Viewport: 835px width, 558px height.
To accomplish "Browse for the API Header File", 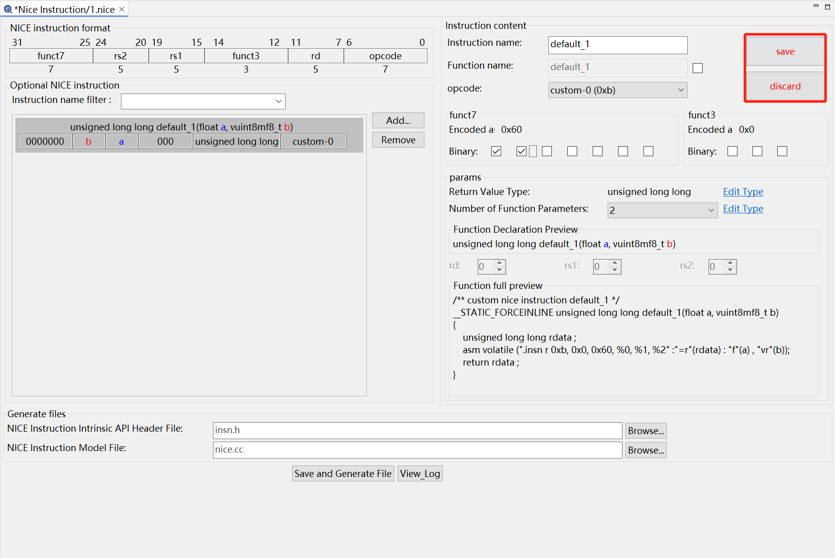I will pos(646,431).
